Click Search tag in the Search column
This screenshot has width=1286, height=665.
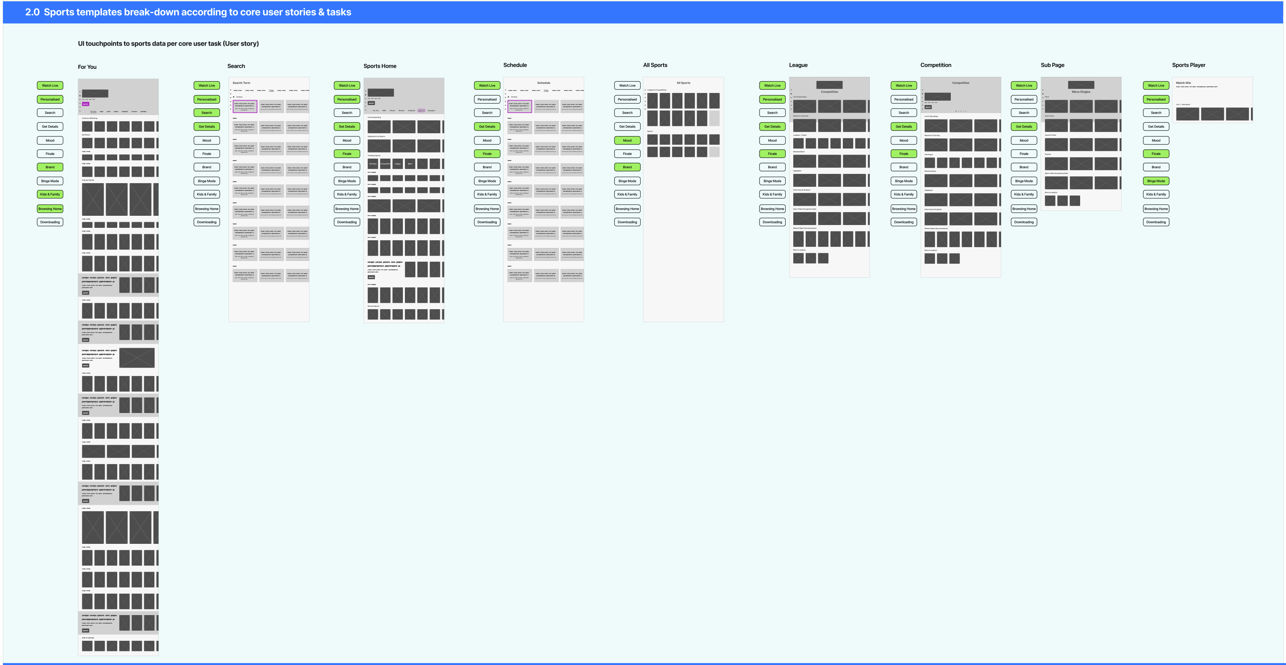(207, 113)
